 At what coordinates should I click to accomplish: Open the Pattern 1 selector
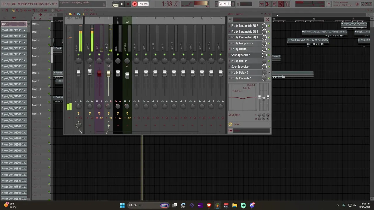[224, 4]
